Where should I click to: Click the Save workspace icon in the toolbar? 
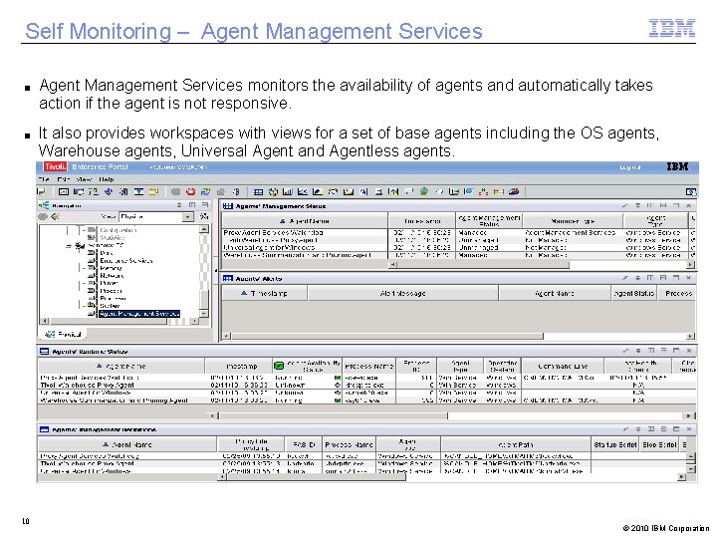tap(41, 191)
